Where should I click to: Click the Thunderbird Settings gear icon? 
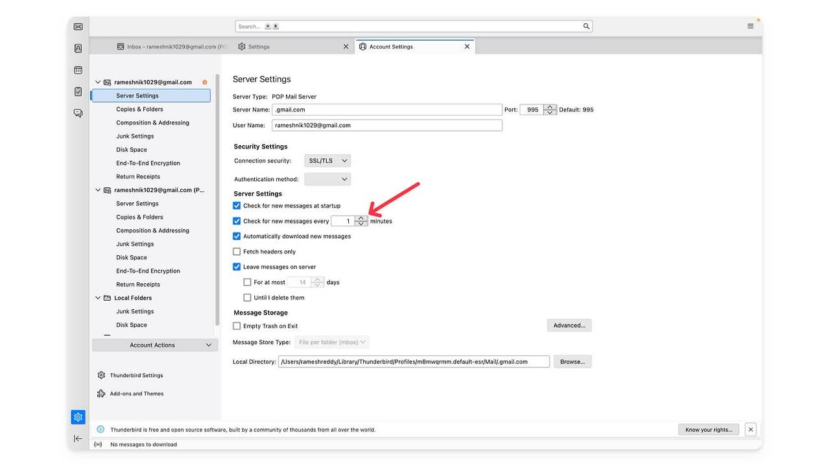click(x=101, y=375)
